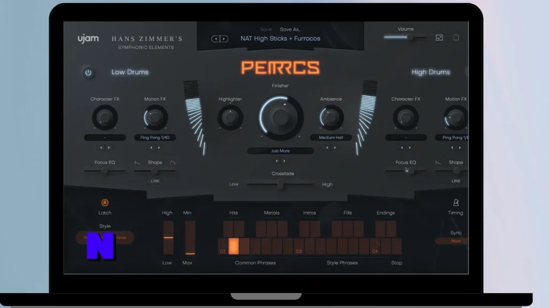Adjust the Low Drums Shape slider

pyautogui.click(x=155, y=171)
